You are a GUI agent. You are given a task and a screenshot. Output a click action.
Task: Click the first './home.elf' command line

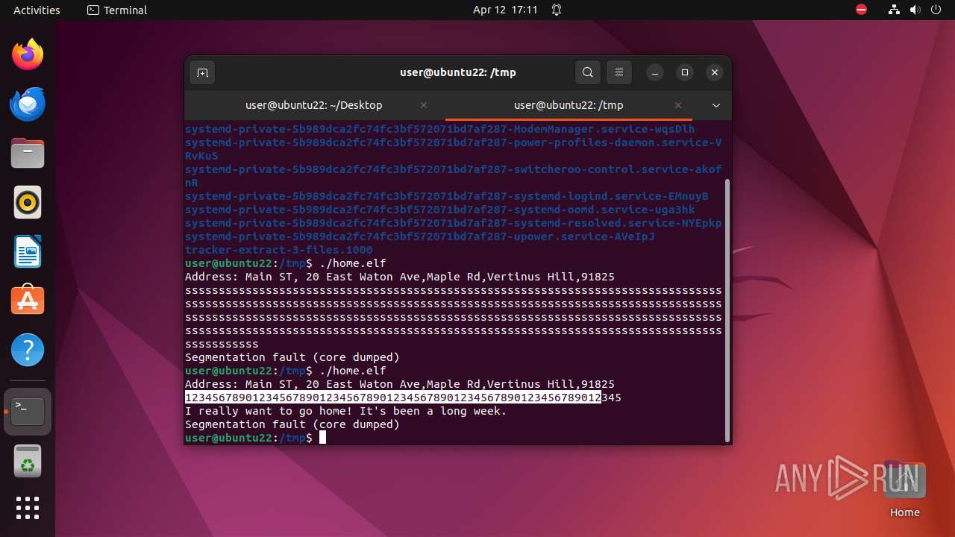tap(286, 263)
